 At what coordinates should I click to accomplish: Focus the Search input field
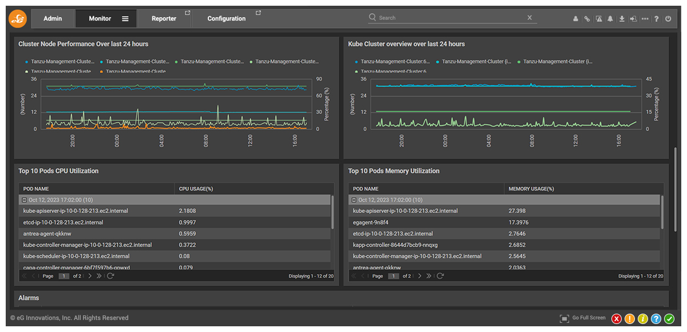pyautogui.click(x=451, y=18)
